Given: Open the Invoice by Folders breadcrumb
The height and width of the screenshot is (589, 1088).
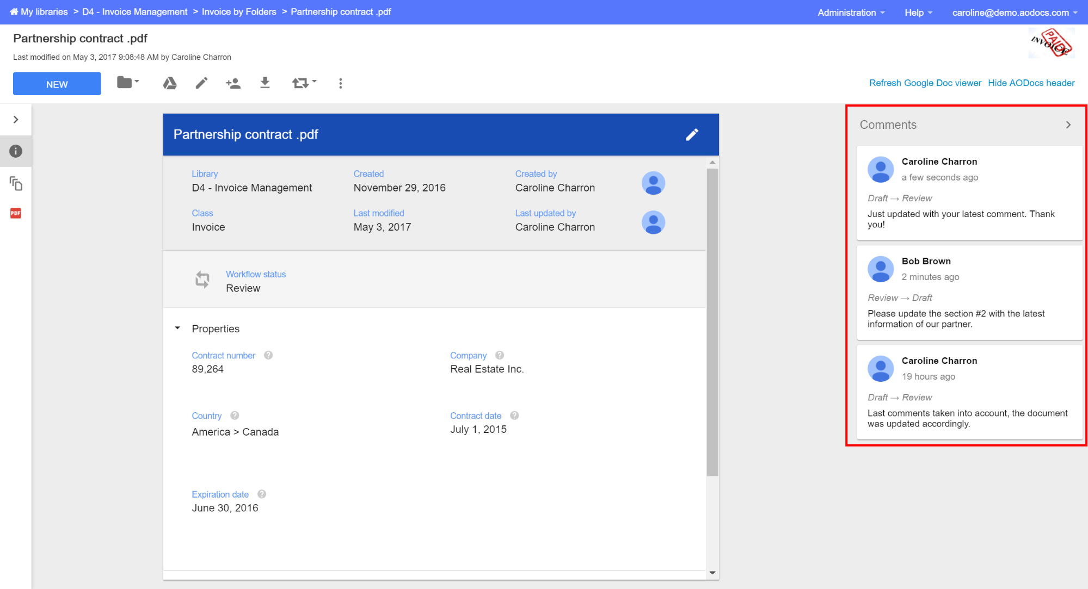Looking at the screenshot, I should (x=239, y=12).
